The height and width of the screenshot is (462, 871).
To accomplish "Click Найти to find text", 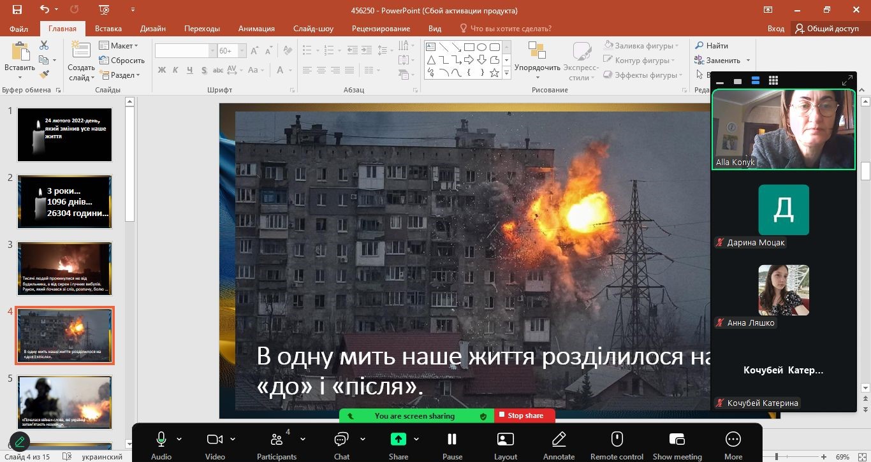I will 711,46.
